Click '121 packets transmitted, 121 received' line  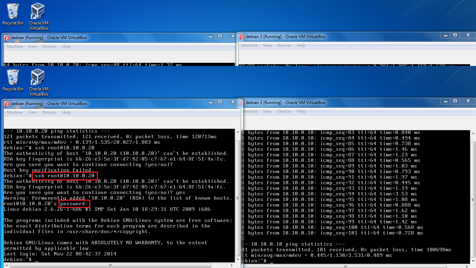pyautogui.click(x=110, y=137)
